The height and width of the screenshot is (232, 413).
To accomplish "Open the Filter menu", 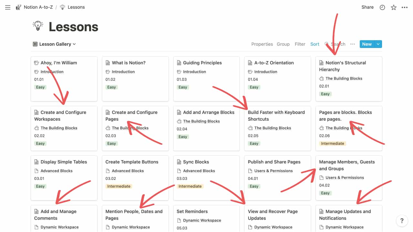I will click(x=300, y=44).
